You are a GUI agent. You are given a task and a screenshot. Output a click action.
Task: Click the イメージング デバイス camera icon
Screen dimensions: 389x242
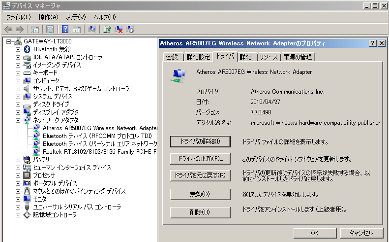(x=27, y=65)
